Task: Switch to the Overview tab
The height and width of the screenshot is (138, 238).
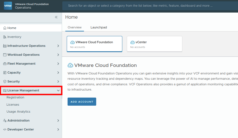Action: [75, 27]
